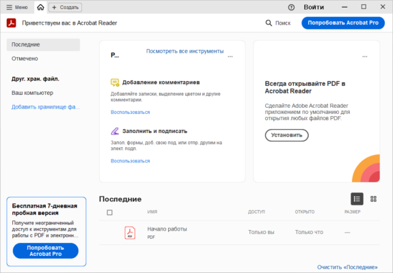Viewport: 393px width, 273px height.
Task: Click the red Acrobat logo icon
Action: click(x=12, y=23)
